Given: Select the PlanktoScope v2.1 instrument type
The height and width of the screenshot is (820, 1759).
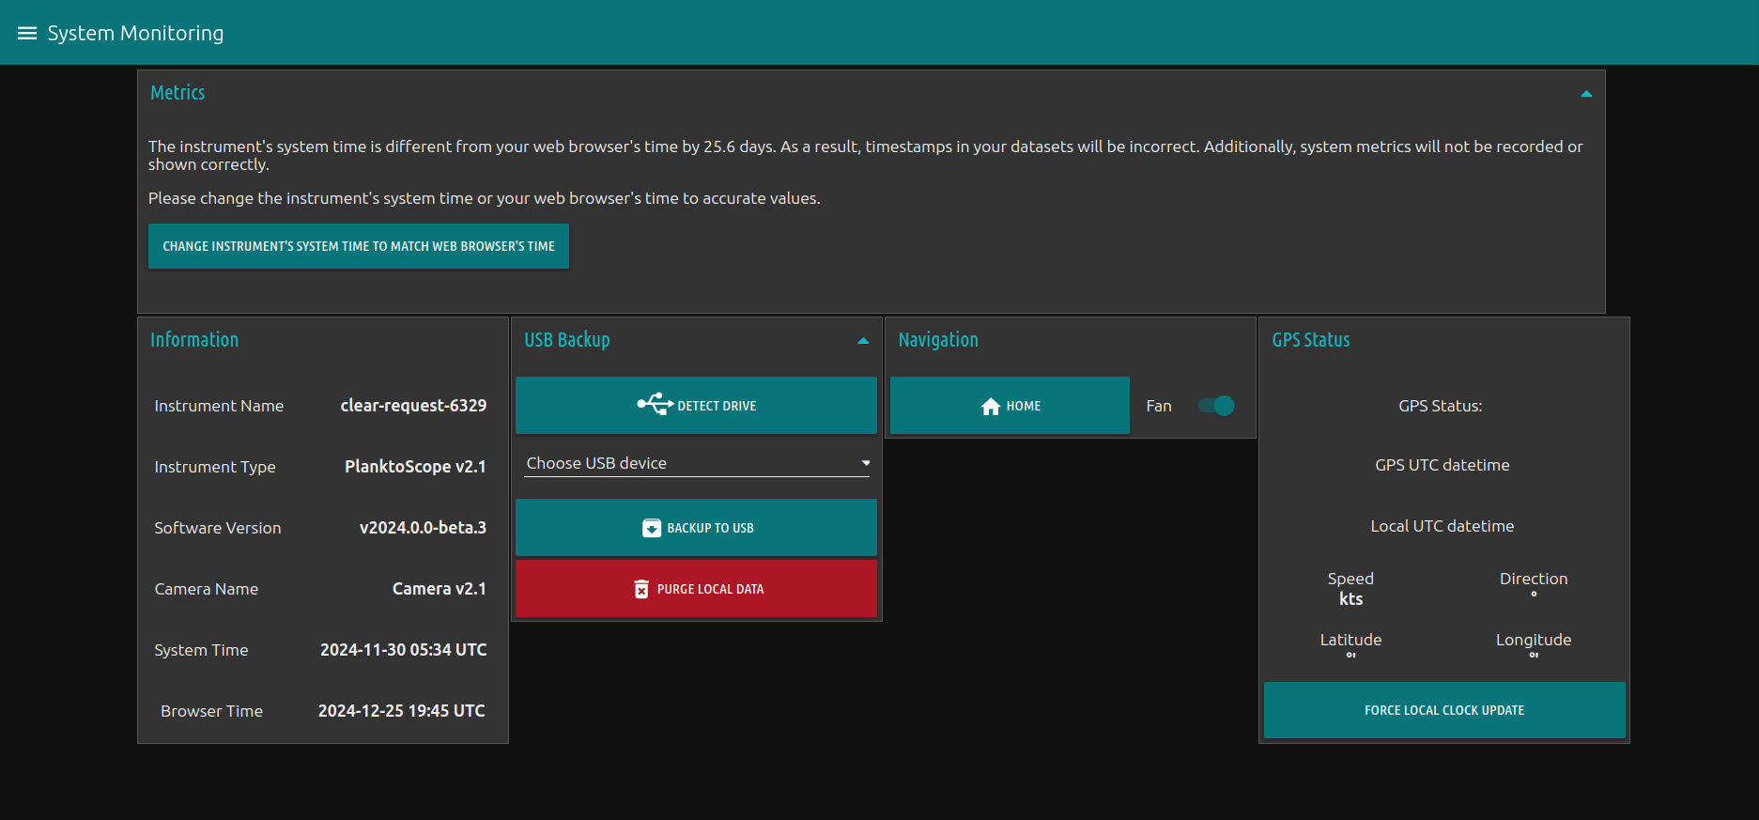Looking at the screenshot, I should pyautogui.click(x=415, y=467).
